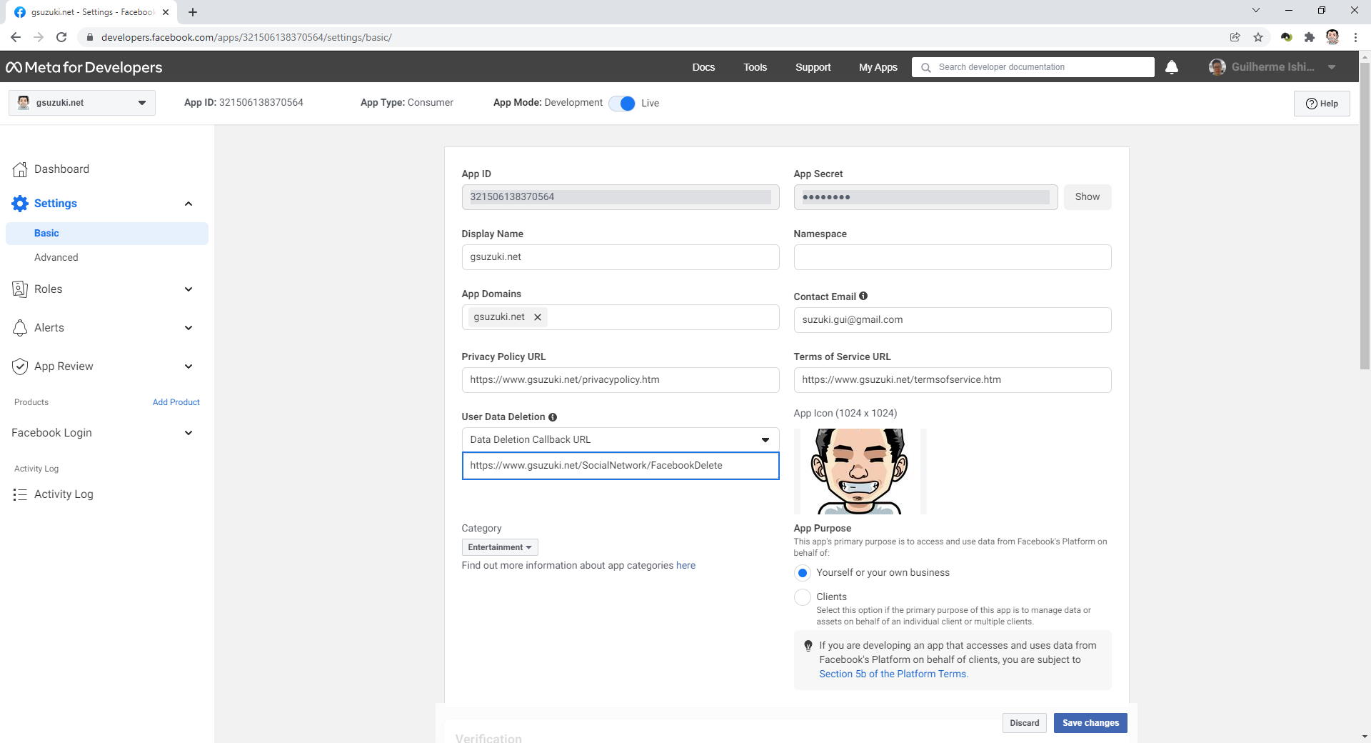Select the Clients radio button
1371x743 pixels.
803,597
